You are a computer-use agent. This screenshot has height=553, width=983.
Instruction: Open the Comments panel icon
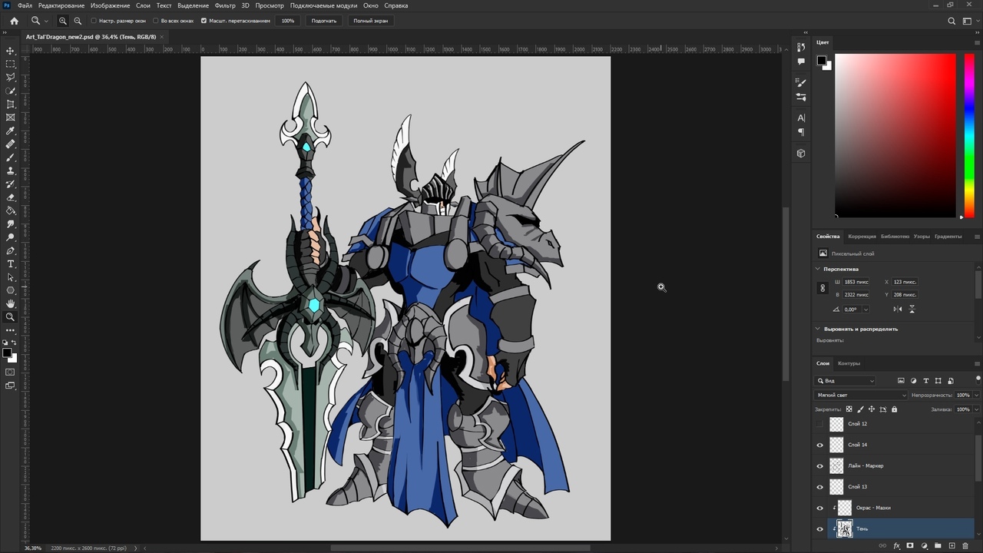(x=801, y=61)
